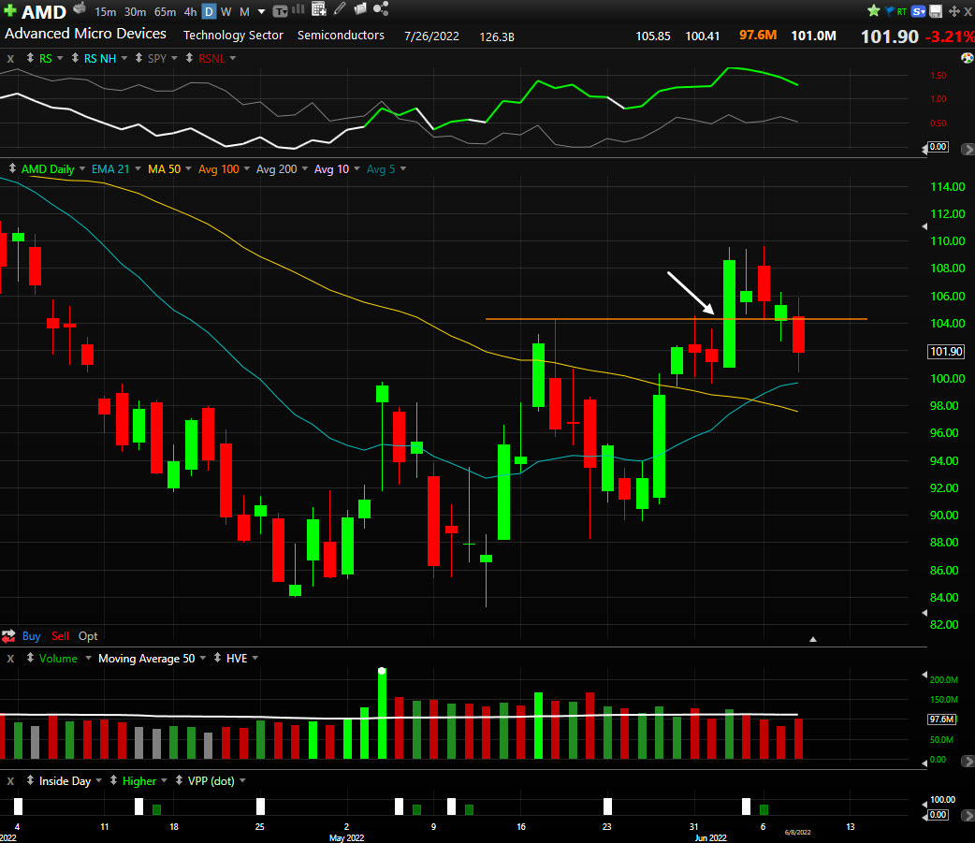Open the Volume indicator label

pos(58,659)
